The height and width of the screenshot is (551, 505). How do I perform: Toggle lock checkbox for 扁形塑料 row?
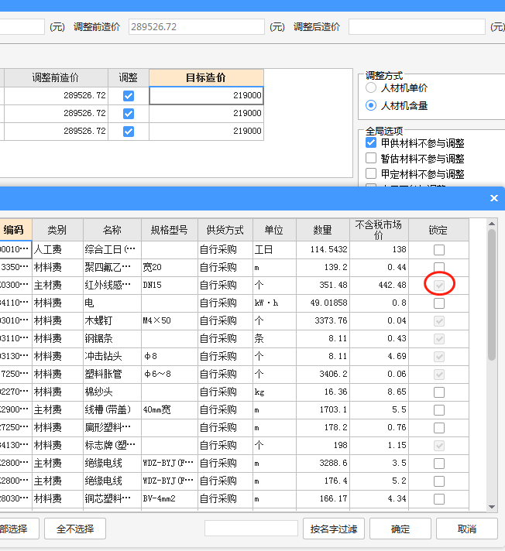point(439,428)
